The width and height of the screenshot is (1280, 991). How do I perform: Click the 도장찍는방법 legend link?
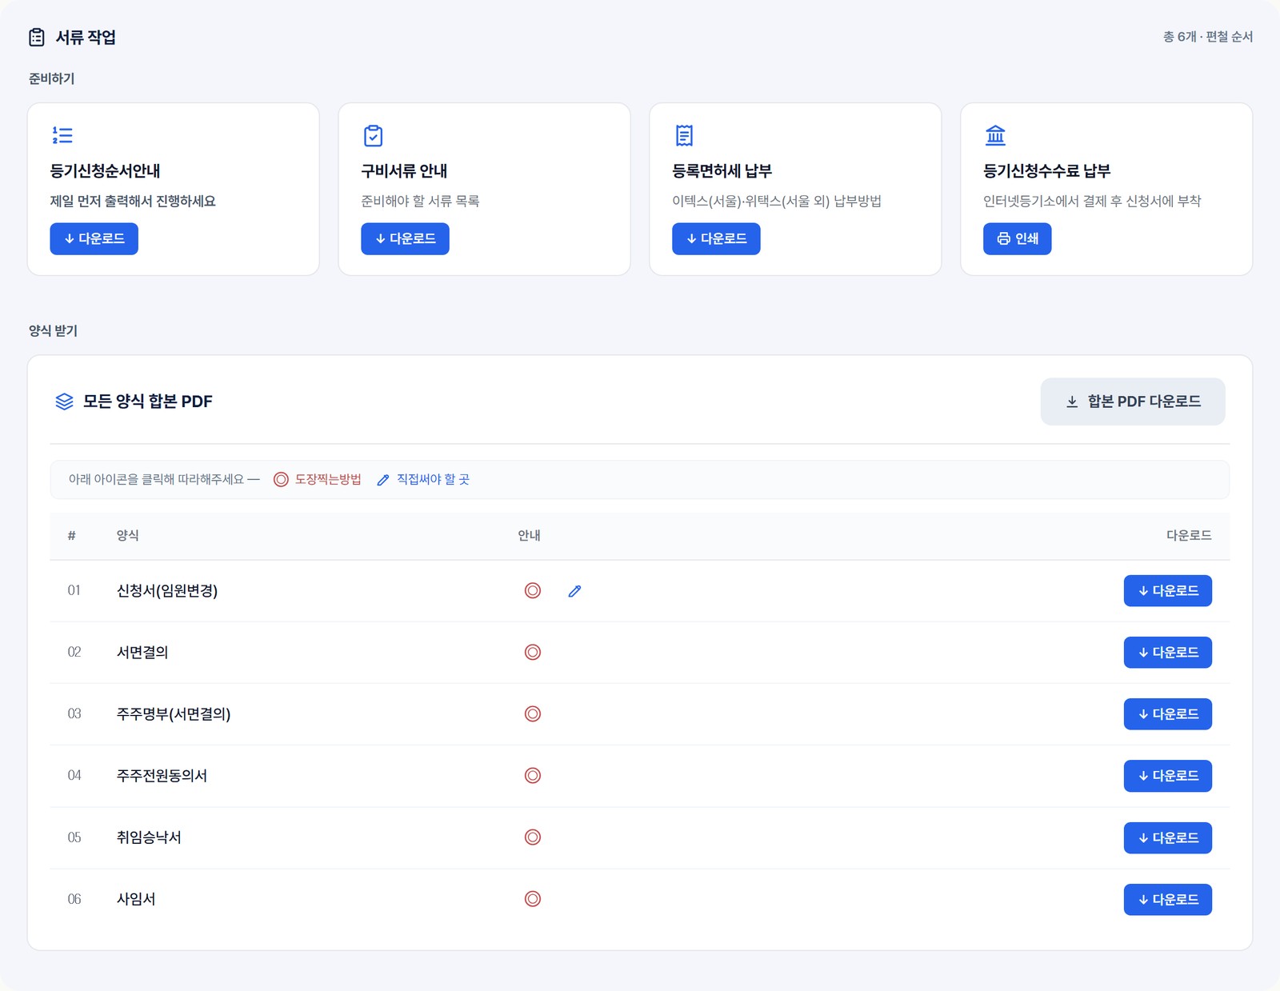click(x=328, y=479)
